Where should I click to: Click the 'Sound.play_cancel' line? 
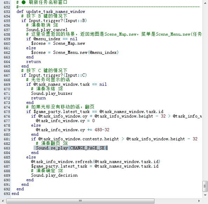coord(47,30)
